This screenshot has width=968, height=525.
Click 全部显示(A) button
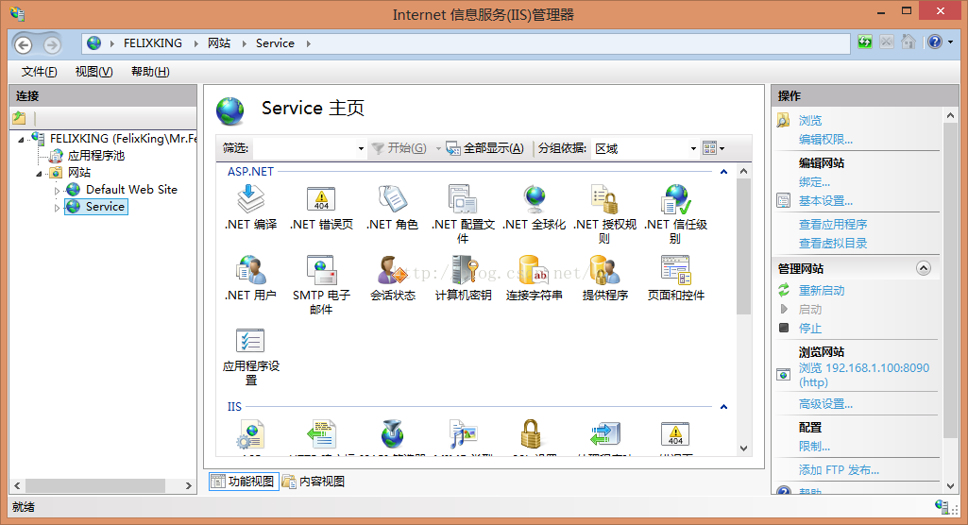[x=485, y=148]
